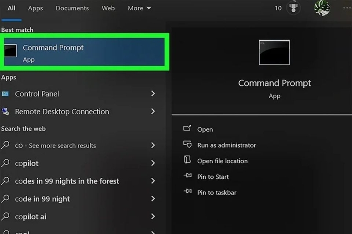
Task: Switch to the All tab
Action: click(11, 8)
